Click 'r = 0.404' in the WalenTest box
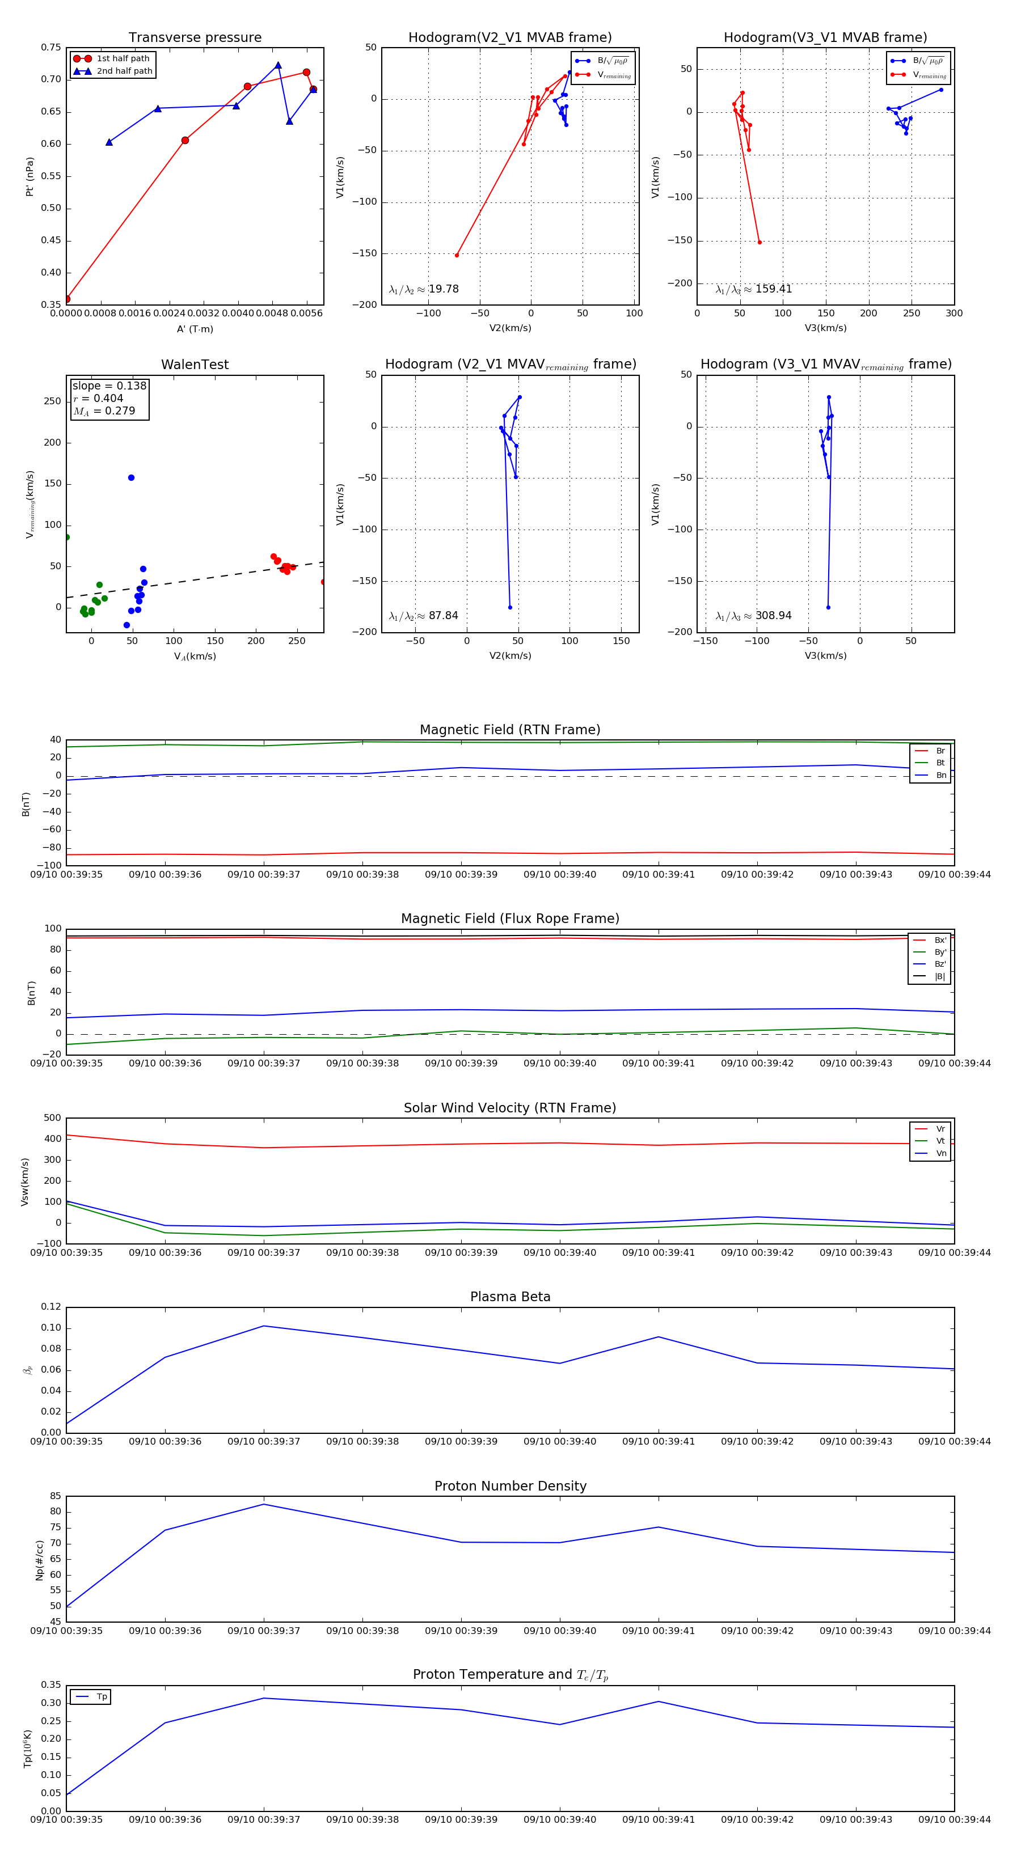The image size is (1021, 1871). click(98, 399)
